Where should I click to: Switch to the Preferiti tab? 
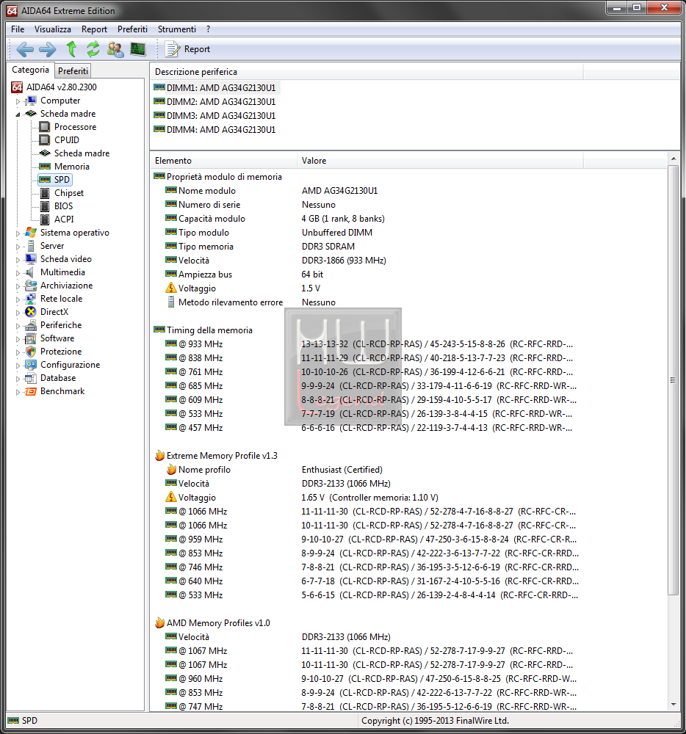[x=73, y=70]
